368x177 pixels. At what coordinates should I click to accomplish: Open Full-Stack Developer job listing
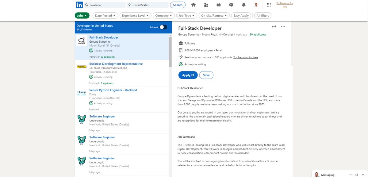pyautogui.click(x=104, y=37)
